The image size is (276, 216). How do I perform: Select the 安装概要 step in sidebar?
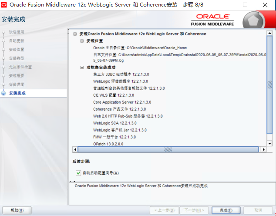[x=17, y=76]
